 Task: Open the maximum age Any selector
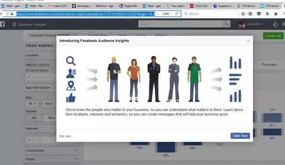[49, 104]
